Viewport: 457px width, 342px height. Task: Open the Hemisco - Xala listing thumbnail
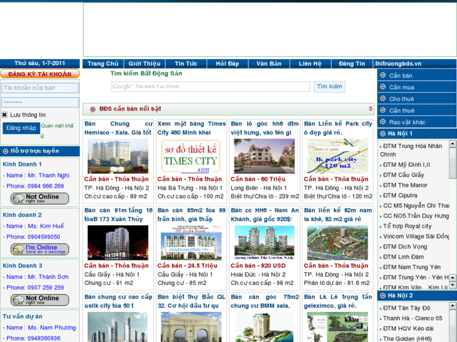(118, 156)
